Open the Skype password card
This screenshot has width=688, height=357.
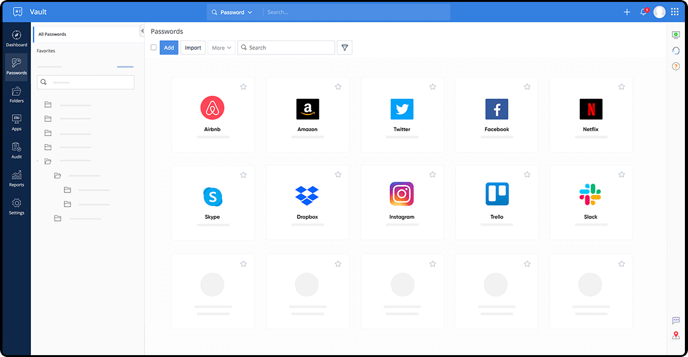(213, 202)
